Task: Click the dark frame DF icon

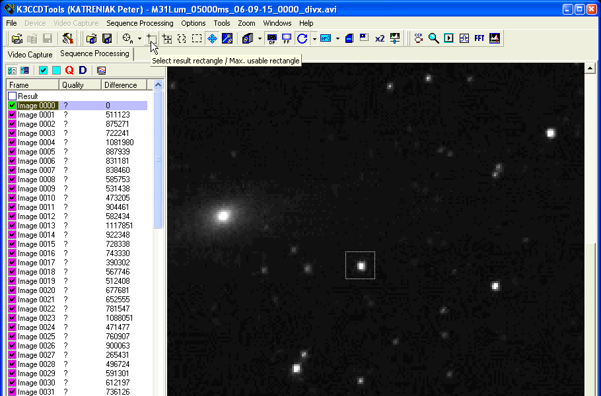Action: point(271,38)
